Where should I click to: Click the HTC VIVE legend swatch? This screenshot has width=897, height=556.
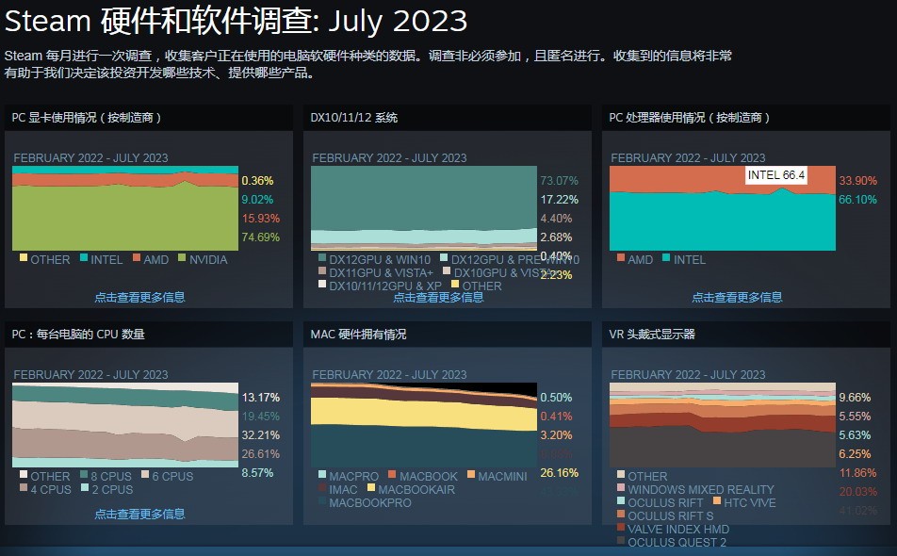coord(717,500)
